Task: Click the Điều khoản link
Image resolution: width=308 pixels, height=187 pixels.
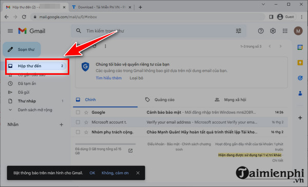Action: tap(156, 144)
